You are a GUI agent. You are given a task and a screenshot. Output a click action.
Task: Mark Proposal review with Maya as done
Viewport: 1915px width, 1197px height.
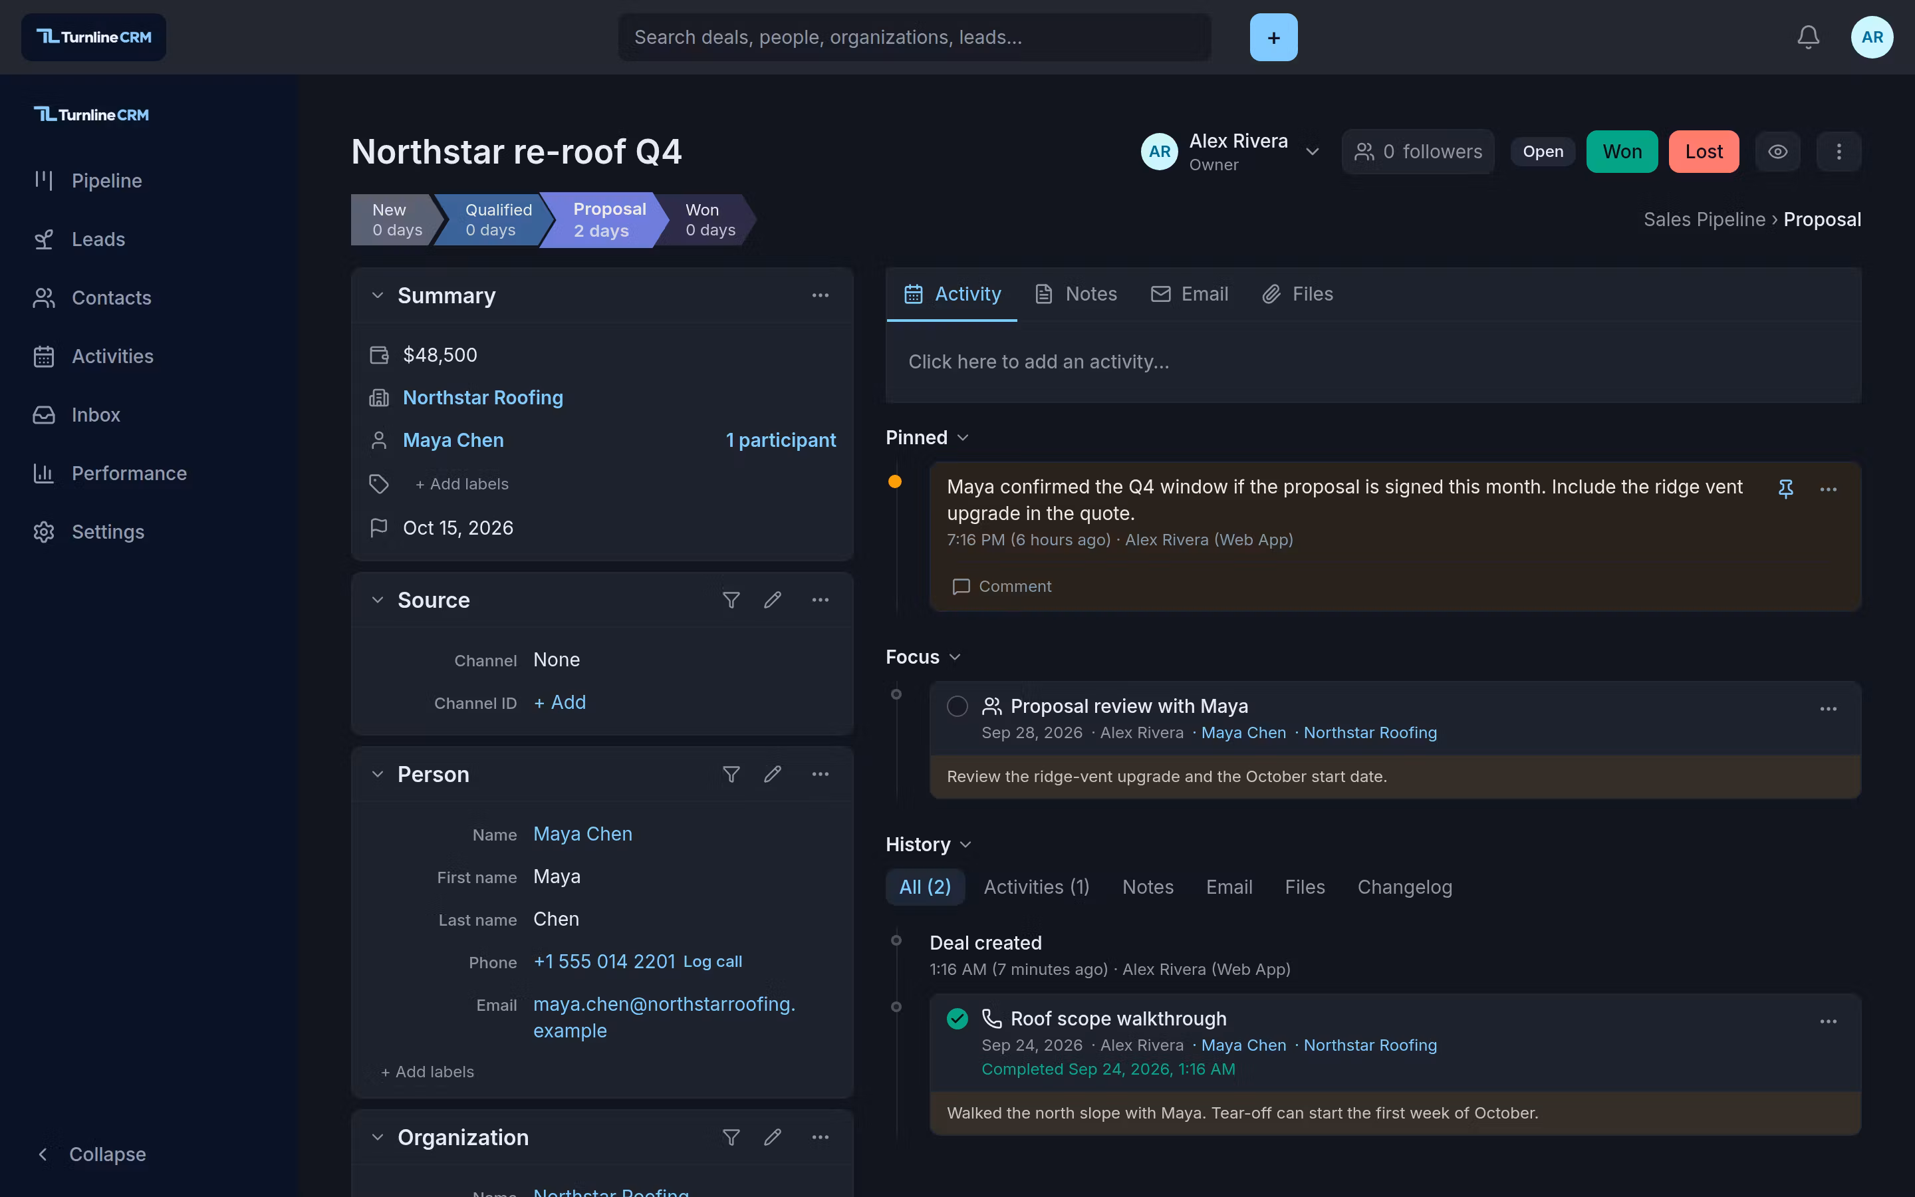pyautogui.click(x=957, y=706)
